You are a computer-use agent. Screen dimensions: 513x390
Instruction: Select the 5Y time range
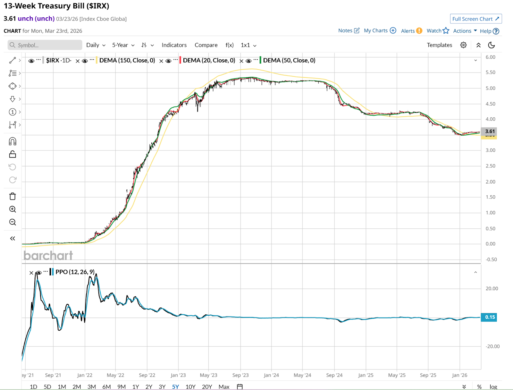coord(175,386)
